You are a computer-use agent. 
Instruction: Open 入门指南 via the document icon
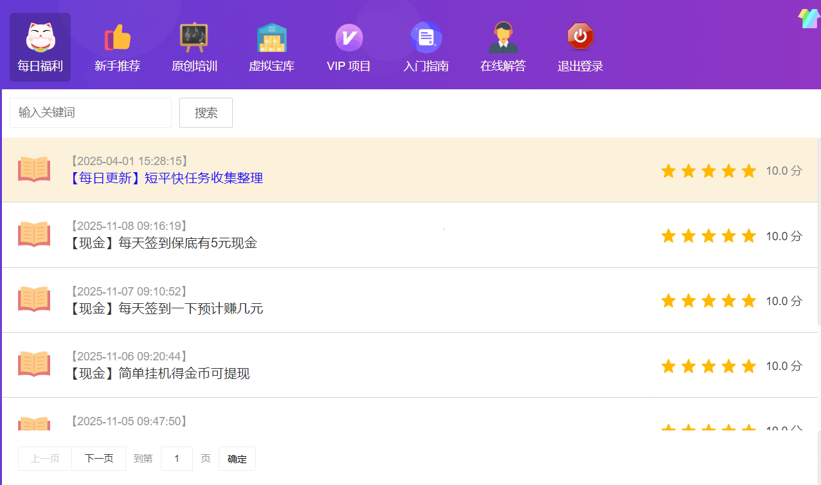coord(426,37)
